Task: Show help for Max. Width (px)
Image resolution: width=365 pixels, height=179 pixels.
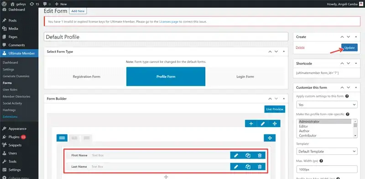Action: [321, 161]
